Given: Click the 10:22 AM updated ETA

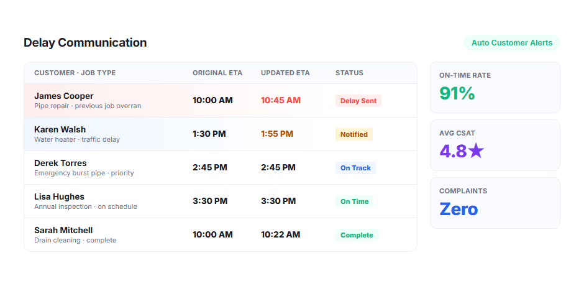Looking at the screenshot, I should 280,234.
